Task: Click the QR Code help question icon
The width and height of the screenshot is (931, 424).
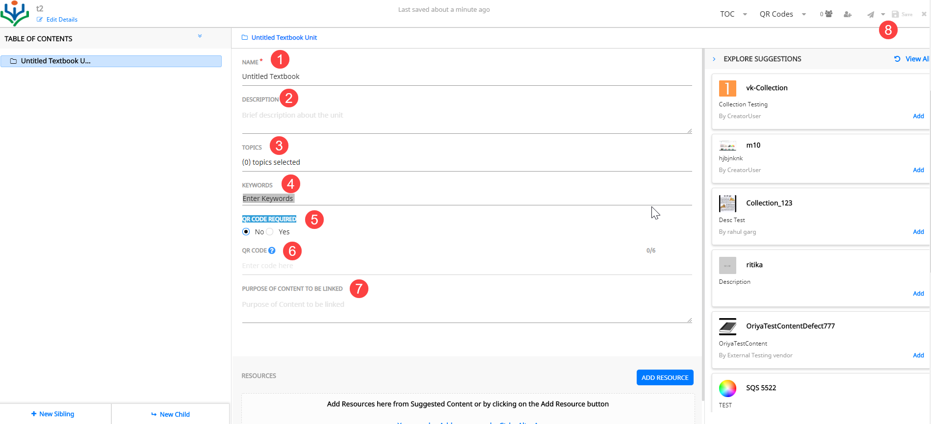Action: (x=272, y=250)
